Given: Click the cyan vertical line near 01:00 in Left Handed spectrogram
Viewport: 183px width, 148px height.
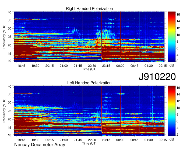Looking at the screenshot, I should pos(139,111).
